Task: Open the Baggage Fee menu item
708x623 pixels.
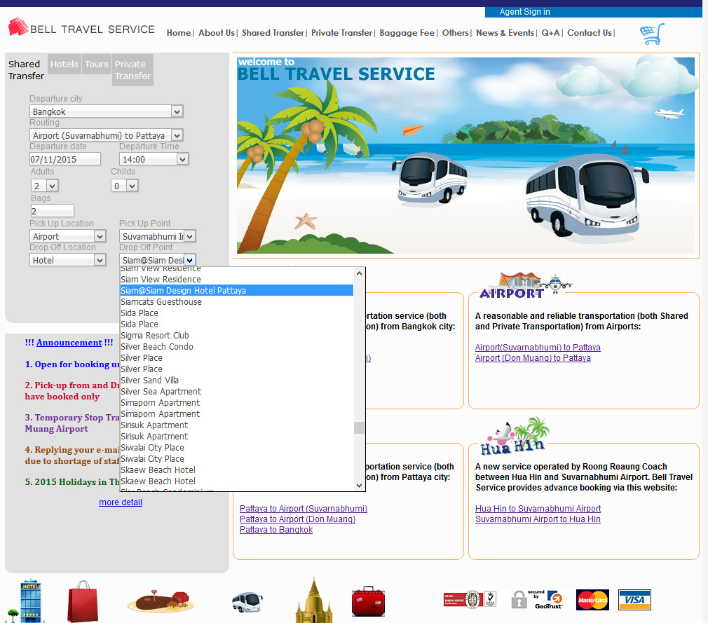Action: tap(407, 32)
